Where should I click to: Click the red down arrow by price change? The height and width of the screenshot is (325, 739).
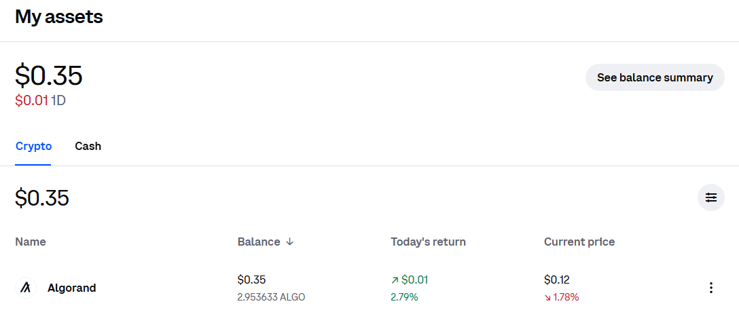pos(547,298)
